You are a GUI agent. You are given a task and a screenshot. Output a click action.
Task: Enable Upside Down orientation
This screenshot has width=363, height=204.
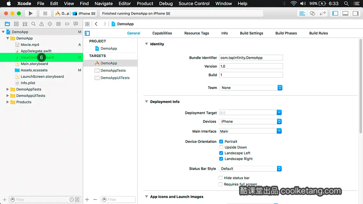pyautogui.click(x=221, y=147)
